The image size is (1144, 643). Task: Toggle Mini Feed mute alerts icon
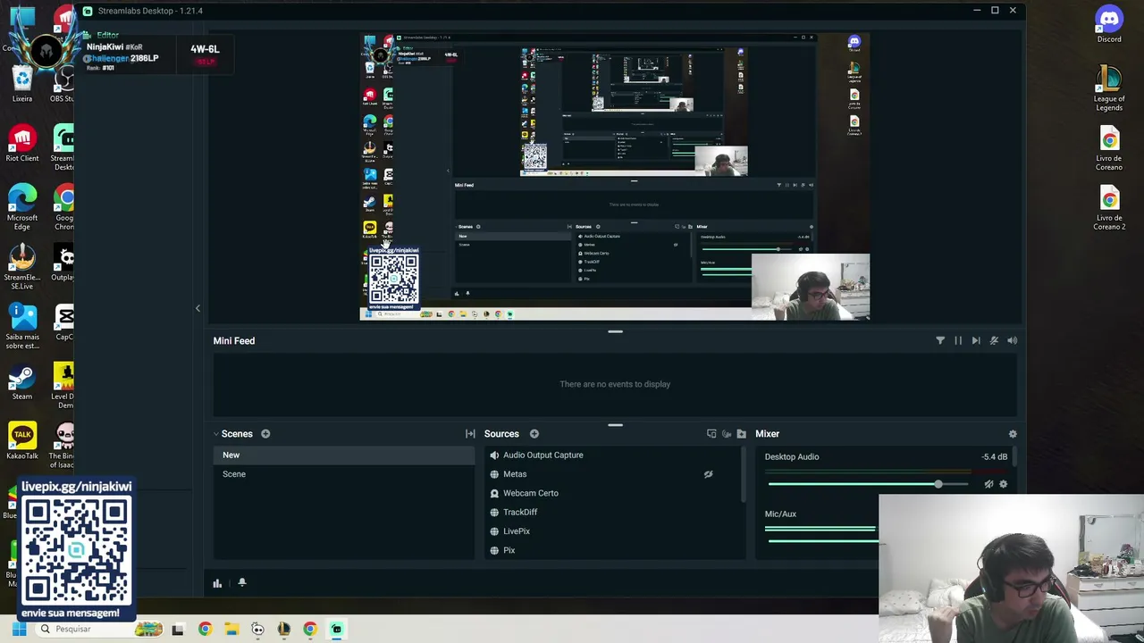(994, 340)
